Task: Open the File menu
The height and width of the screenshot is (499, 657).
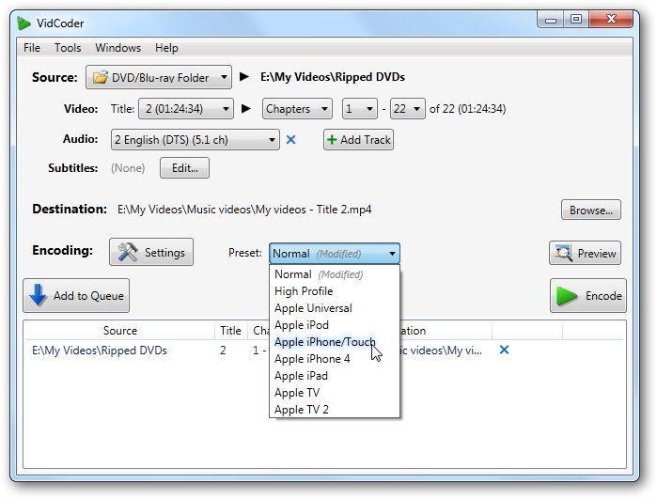Action: point(32,48)
